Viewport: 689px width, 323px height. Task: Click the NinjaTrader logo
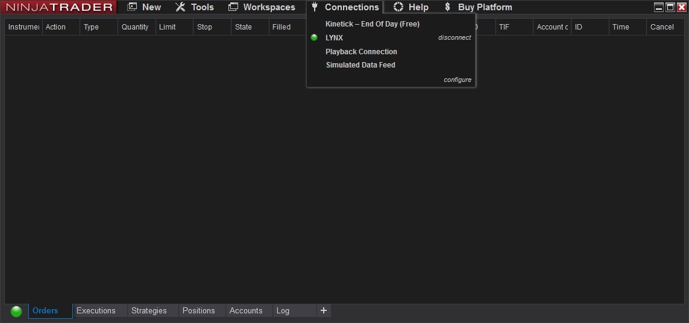point(59,7)
